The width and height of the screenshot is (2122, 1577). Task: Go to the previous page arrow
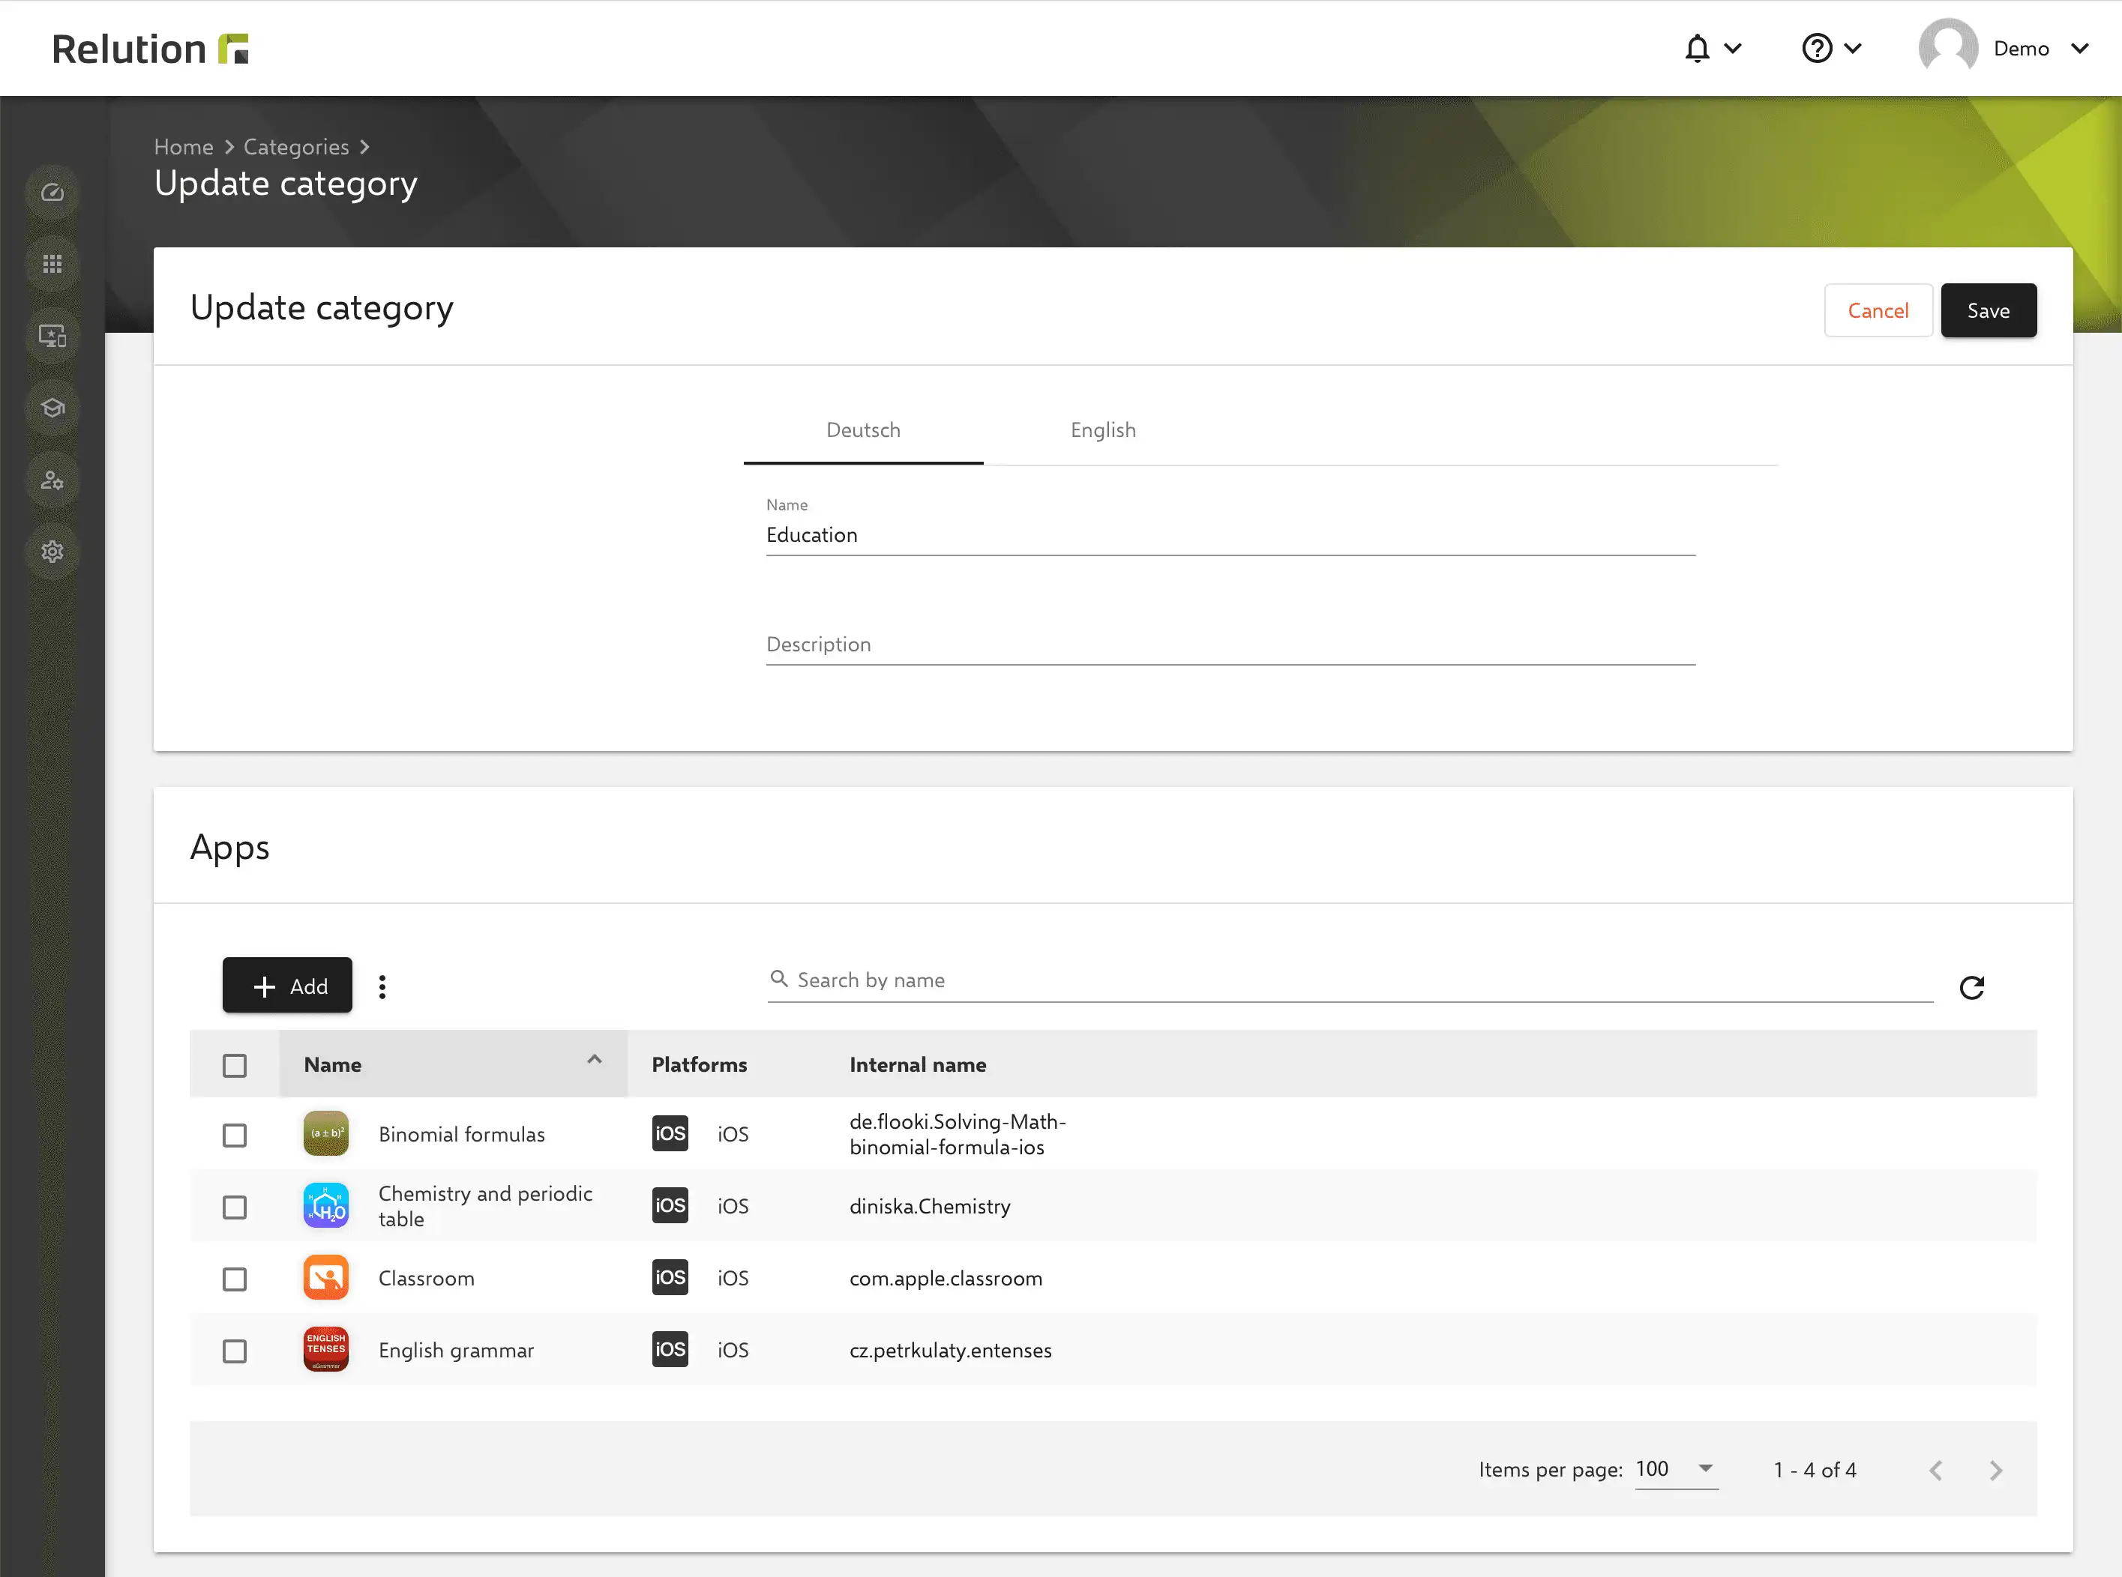tap(1936, 1471)
